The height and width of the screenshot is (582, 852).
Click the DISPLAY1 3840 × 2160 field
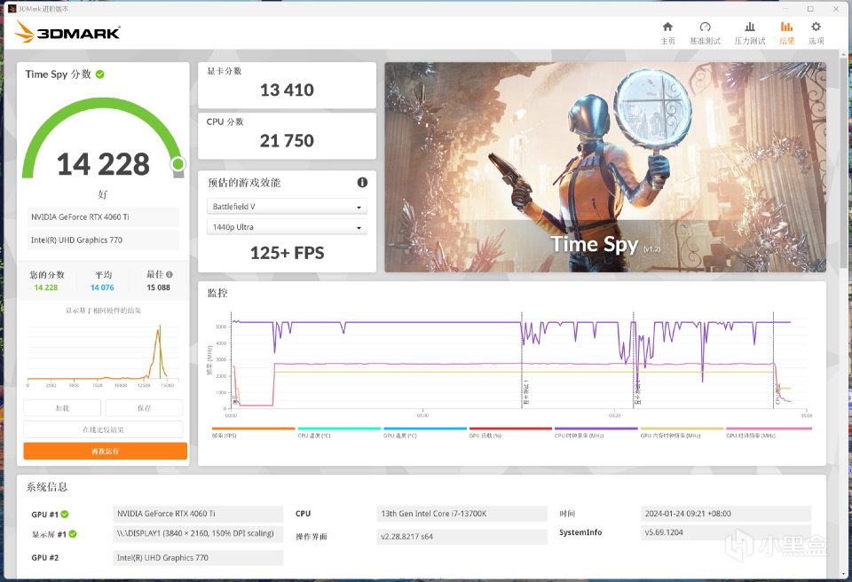pyautogui.click(x=198, y=533)
